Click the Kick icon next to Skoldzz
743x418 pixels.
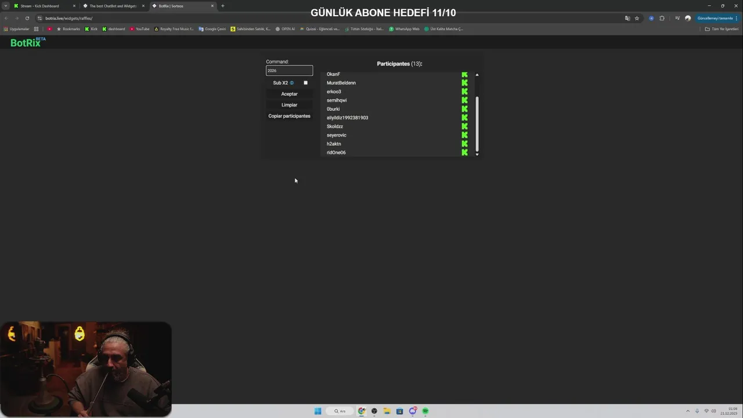464,127
